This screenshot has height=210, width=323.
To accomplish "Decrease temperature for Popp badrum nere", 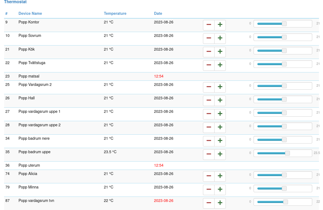I will 209,141.
